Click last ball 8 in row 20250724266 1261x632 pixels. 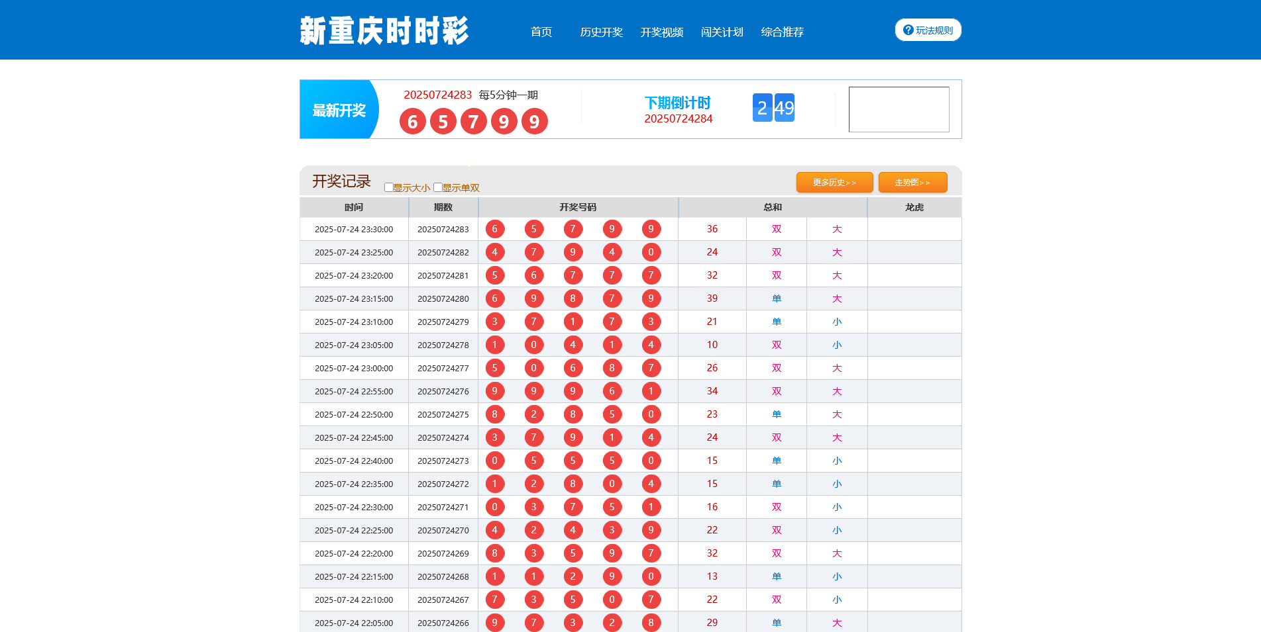coord(651,623)
